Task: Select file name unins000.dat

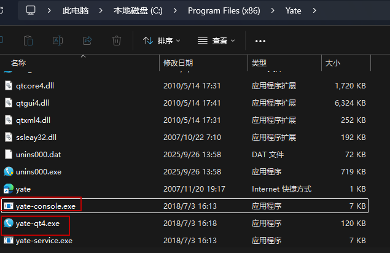Action: coord(38,155)
